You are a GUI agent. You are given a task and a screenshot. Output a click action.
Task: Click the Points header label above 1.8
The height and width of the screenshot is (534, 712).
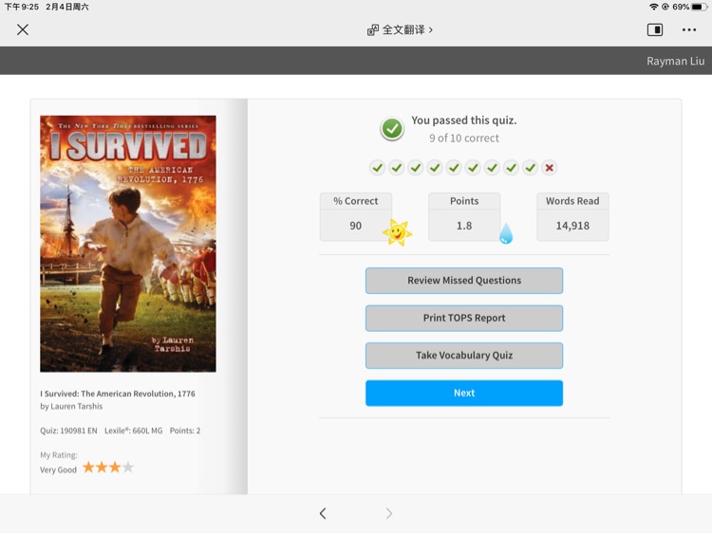pyautogui.click(x=464, y=201)
